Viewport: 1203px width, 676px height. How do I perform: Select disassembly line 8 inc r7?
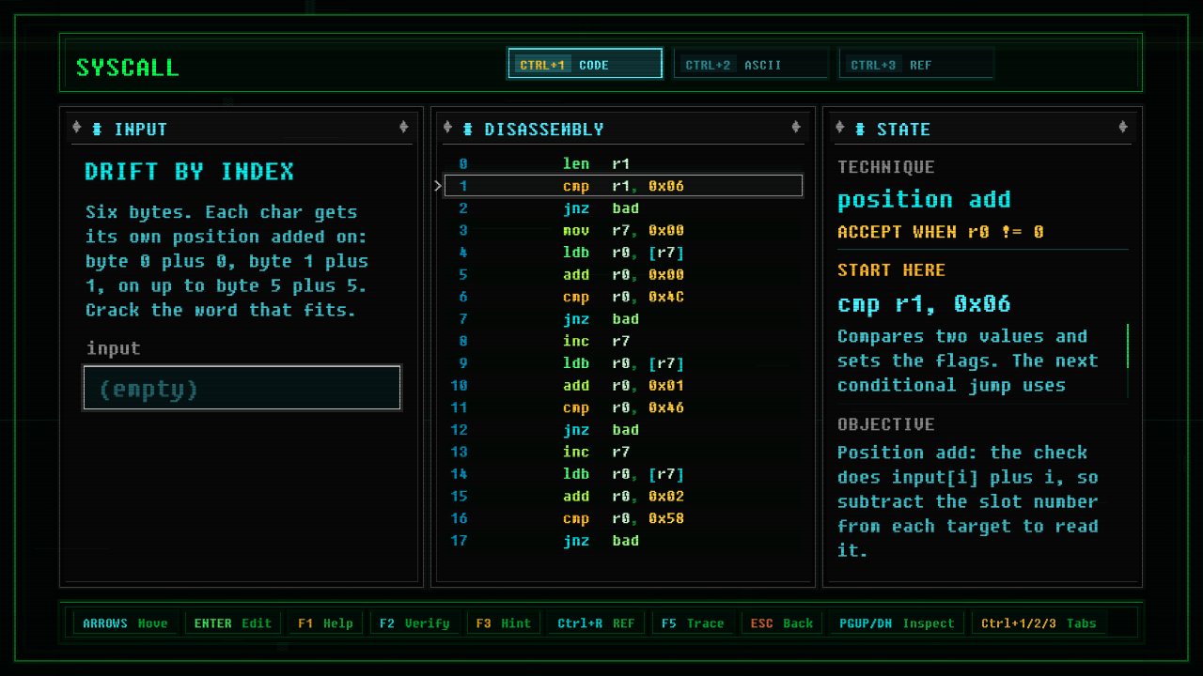pyautogui.click(x=624, y=341)
